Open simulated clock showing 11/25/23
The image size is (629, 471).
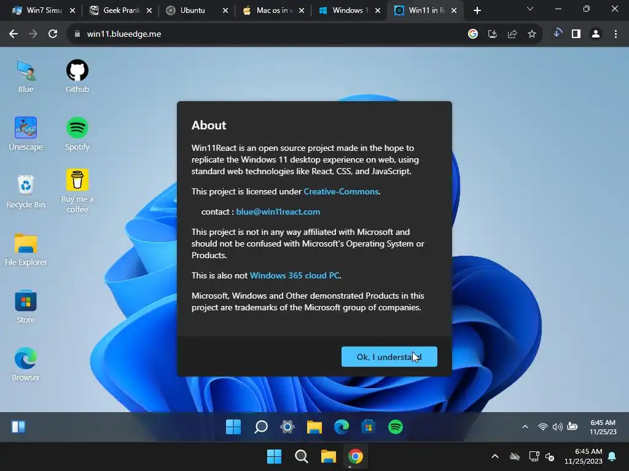click(x=603, y=427)
